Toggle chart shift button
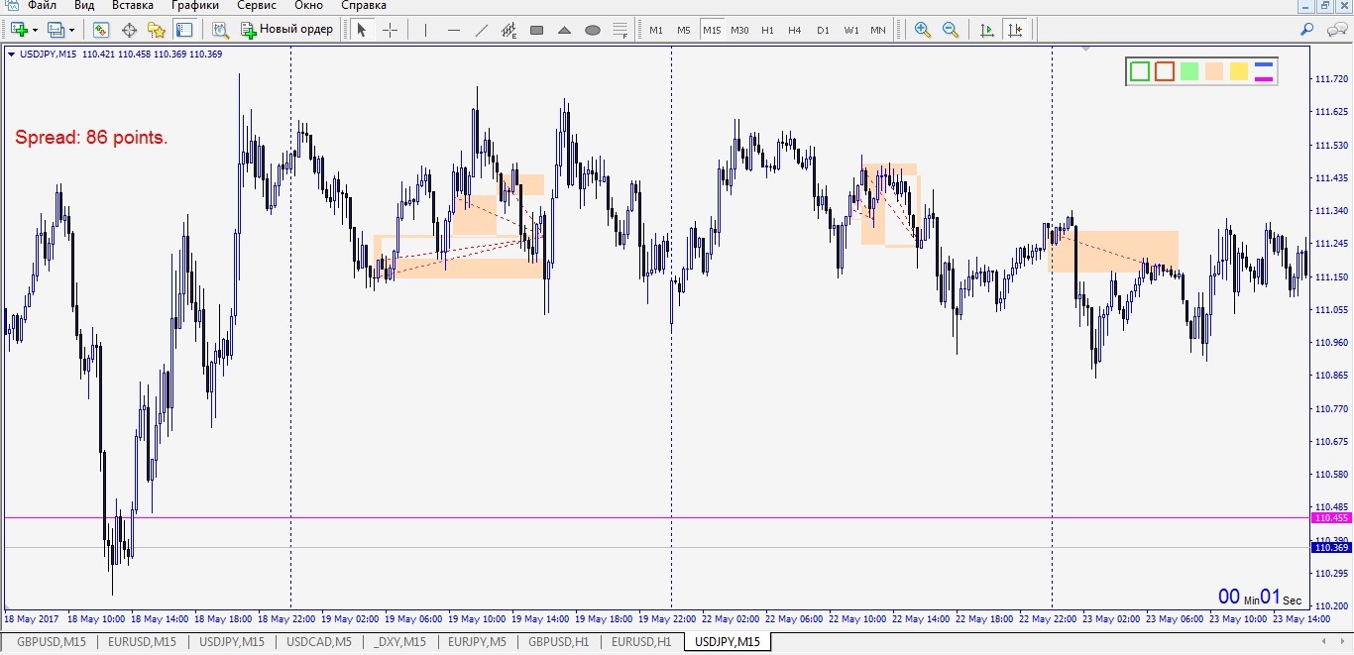This screenshot has height=655, width=1354. [x=1014, y=30]
